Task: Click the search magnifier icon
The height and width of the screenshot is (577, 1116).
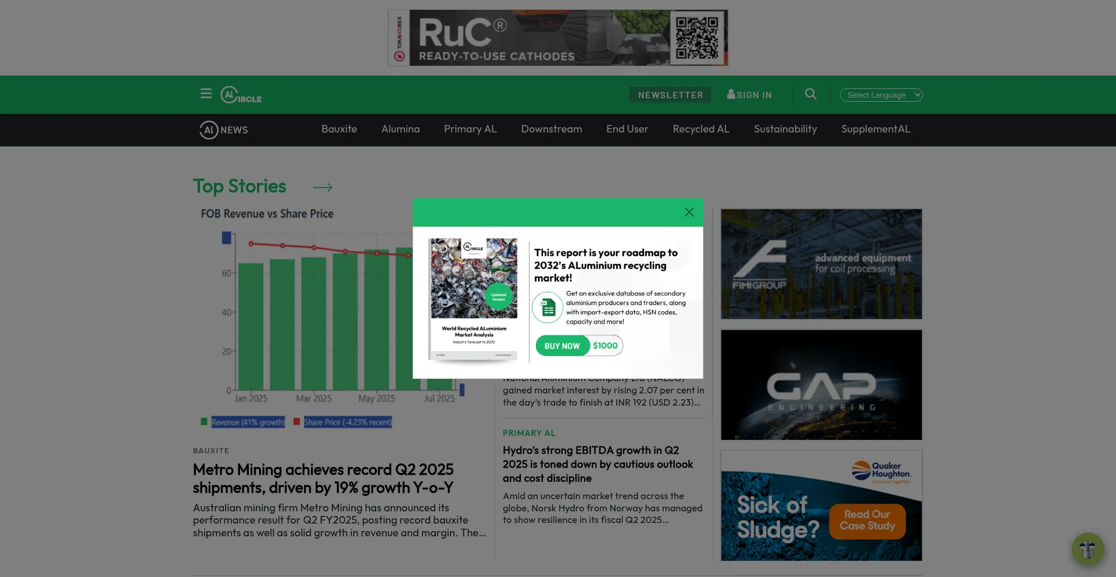Action: 810,94
